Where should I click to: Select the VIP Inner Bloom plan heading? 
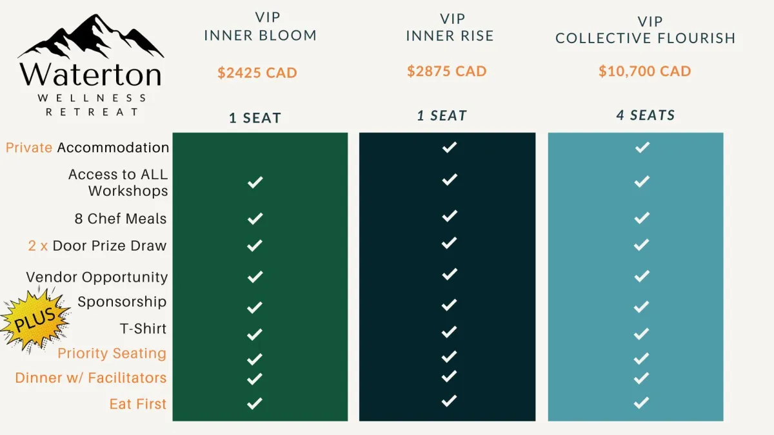(260, 28)
